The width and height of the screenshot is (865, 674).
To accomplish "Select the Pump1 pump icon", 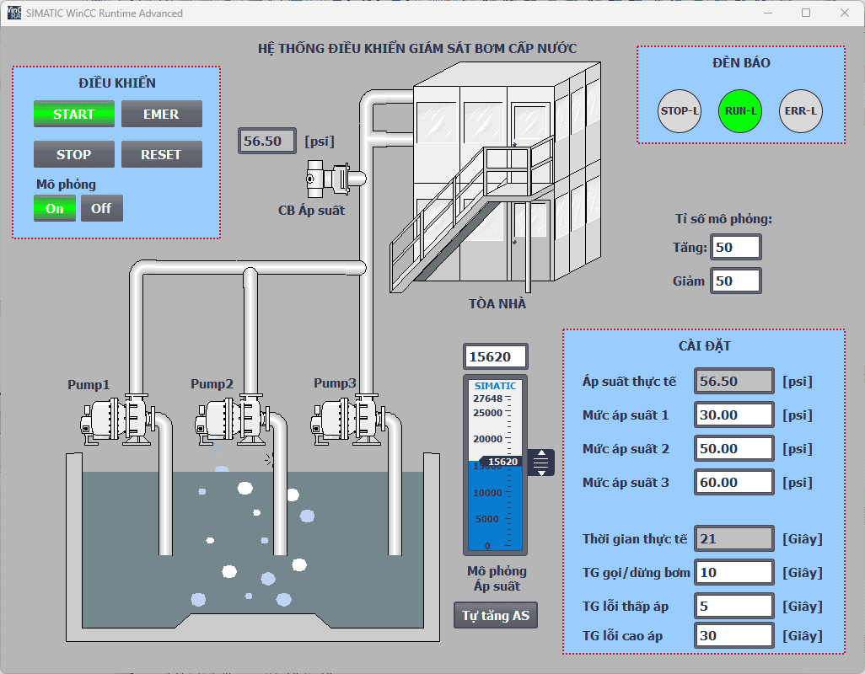I will point(119,420).
